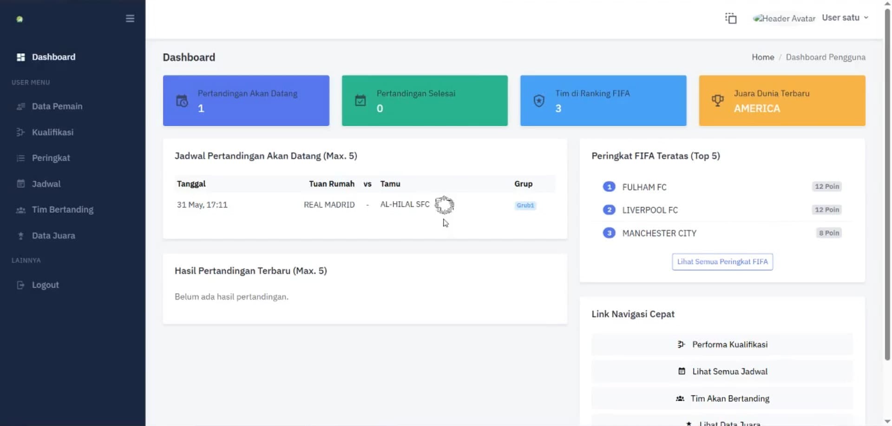Click the copy layout icon in the header
892x426 pixels.
[x=731, y=18]
